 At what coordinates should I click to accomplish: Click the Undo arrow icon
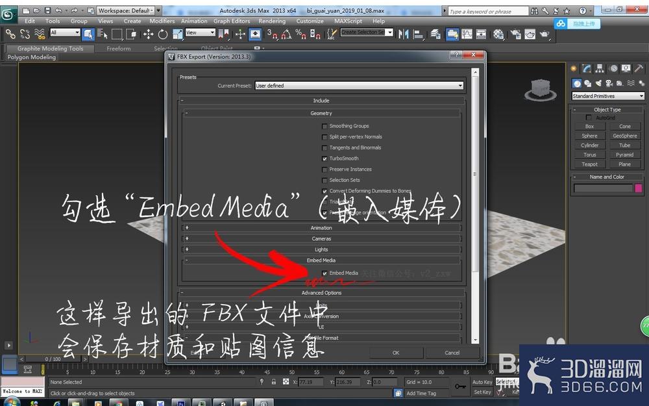[x=58, y=10]
